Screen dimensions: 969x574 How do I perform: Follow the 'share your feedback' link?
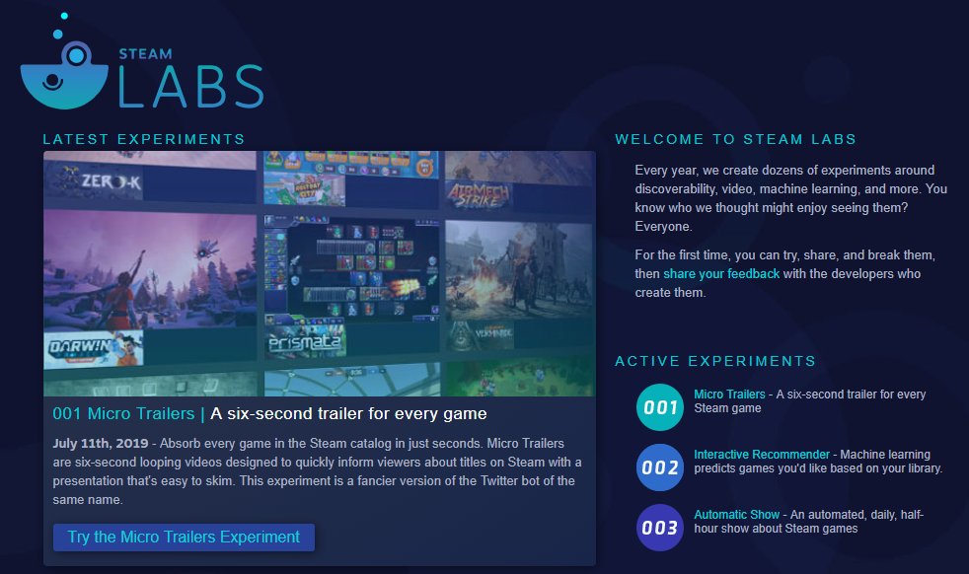point(721,274)
